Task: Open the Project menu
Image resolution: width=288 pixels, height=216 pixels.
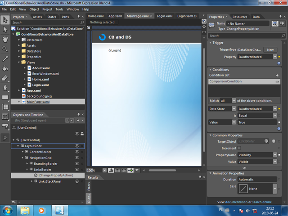Action: pyautogui.click(x=47, y=9)
